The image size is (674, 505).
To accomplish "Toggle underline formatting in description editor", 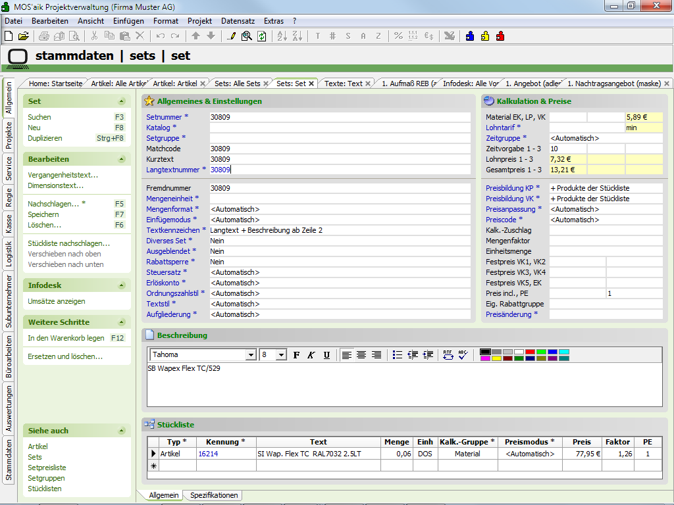I will pyautogui.click(x=326, y=355).
